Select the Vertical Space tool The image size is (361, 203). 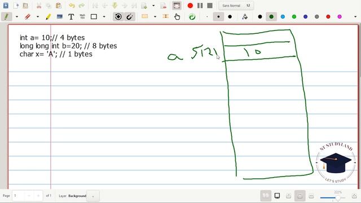point(165,16)
